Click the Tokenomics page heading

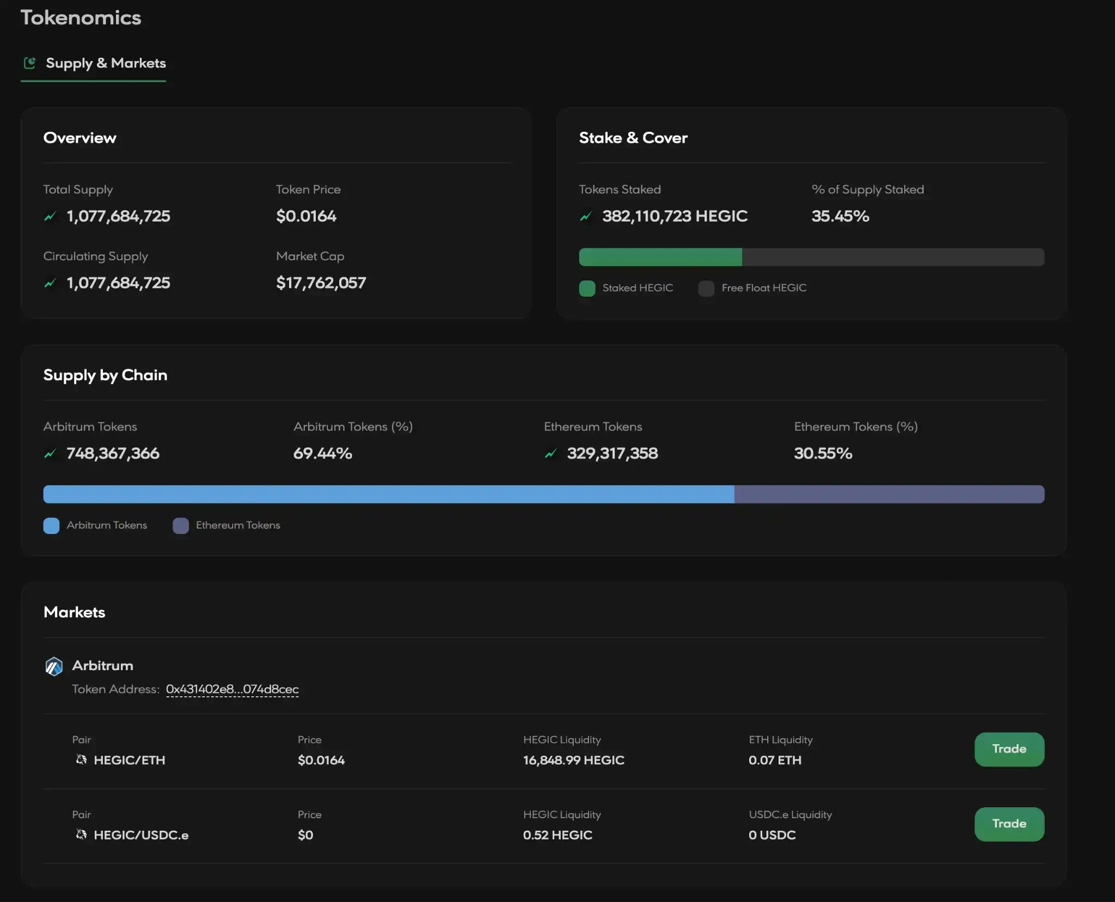pos(81,17)
